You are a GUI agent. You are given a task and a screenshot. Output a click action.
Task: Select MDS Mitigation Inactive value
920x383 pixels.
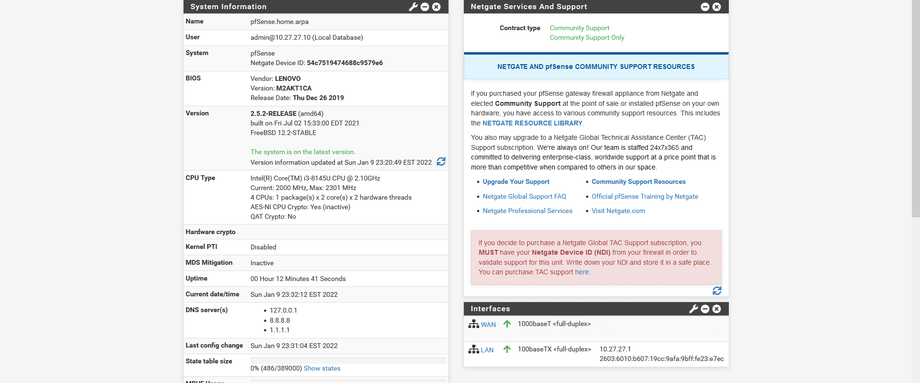click(x=262, y=263)
